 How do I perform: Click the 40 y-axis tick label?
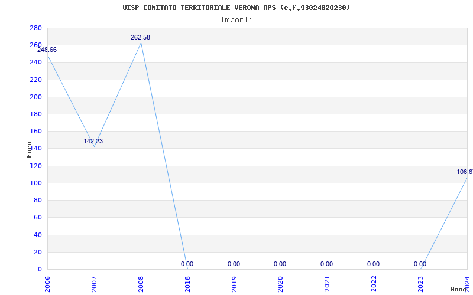[37, 235]
